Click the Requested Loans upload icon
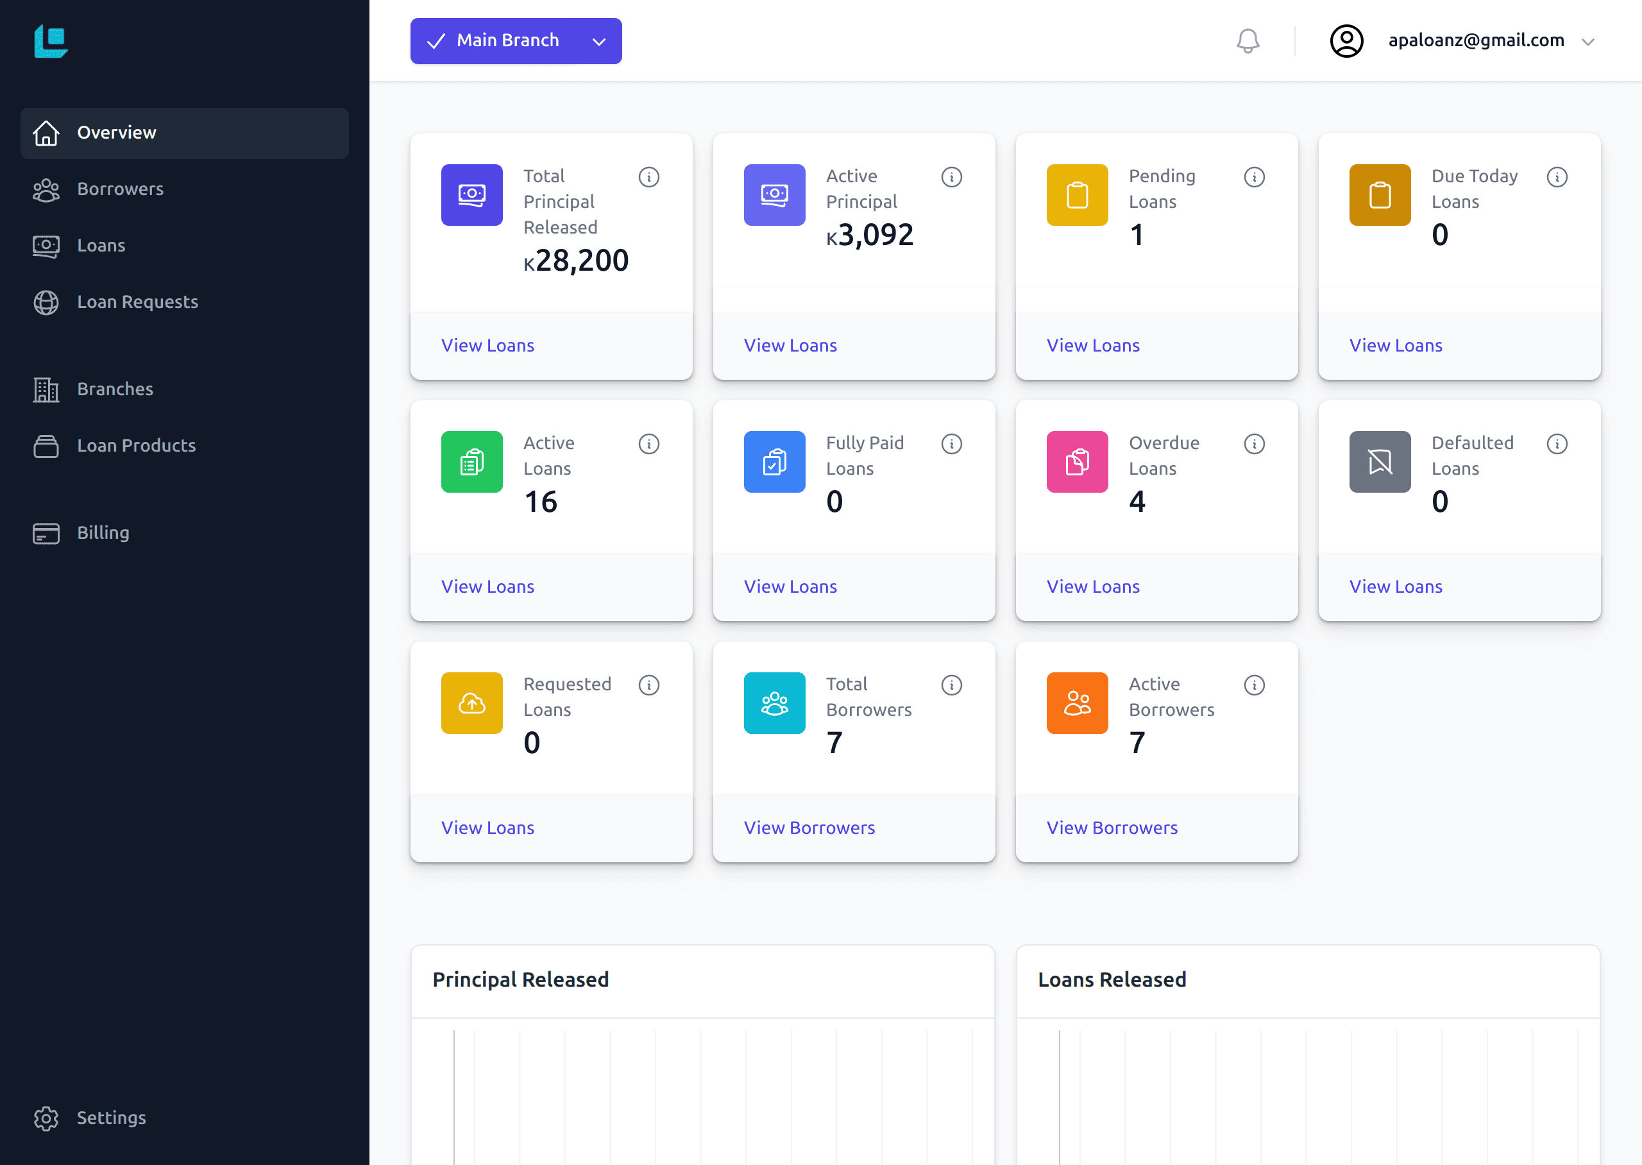The width and height of the screenshot is (1642, 1165). click(x=473, y=702)
